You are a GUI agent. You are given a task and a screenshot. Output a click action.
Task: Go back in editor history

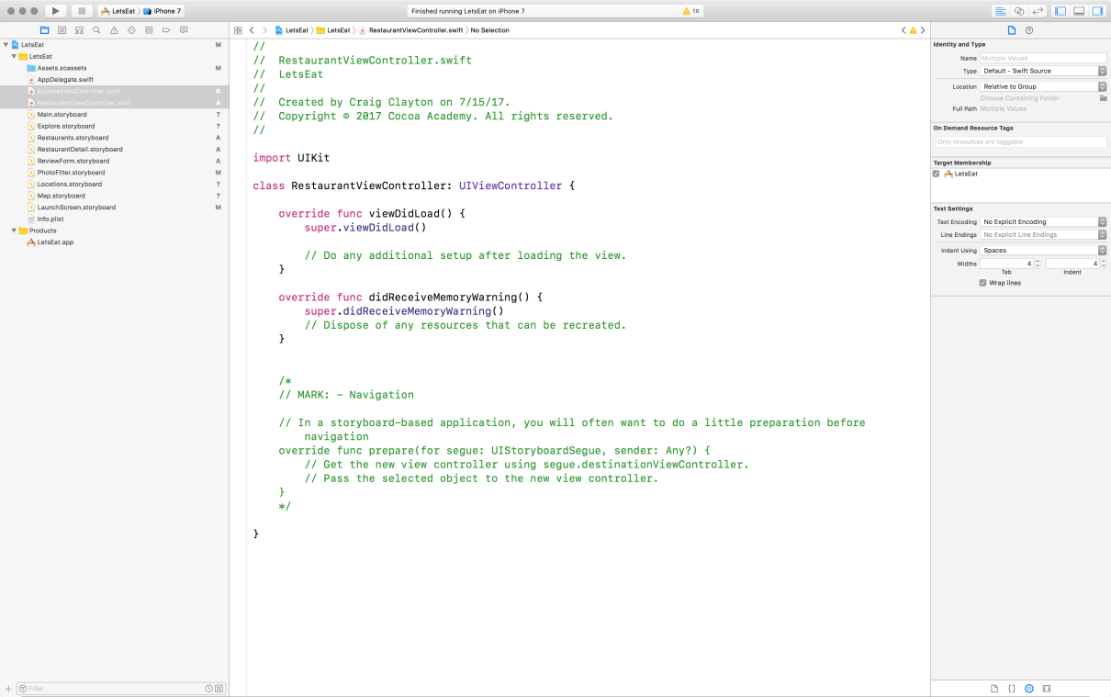pyautogui.click(x=252, y=30)
